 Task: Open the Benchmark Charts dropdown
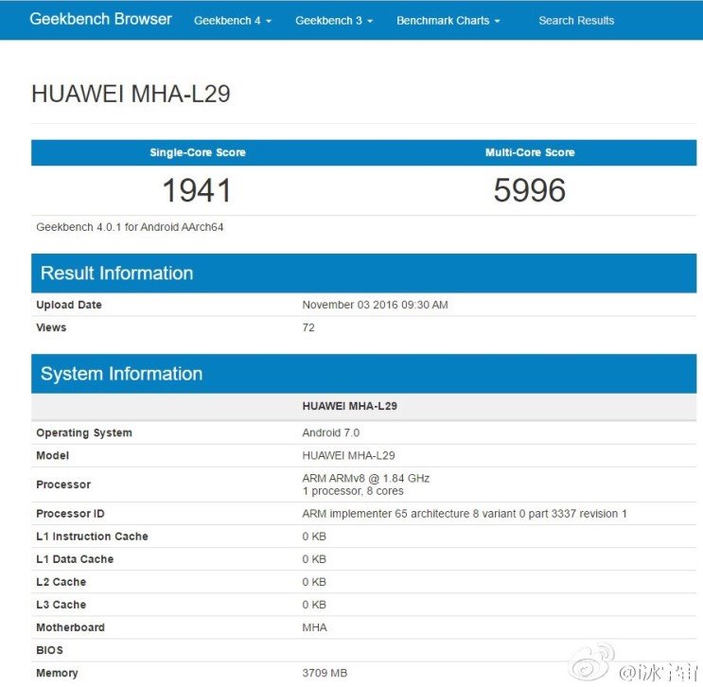[x=448, y=21]
